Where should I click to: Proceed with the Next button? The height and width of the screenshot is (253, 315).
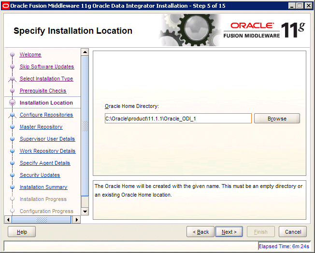229,232
